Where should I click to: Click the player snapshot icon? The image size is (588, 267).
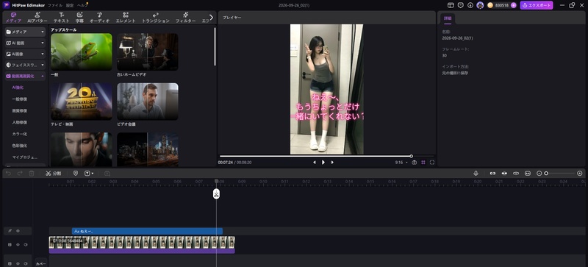[x=415, y=163]
